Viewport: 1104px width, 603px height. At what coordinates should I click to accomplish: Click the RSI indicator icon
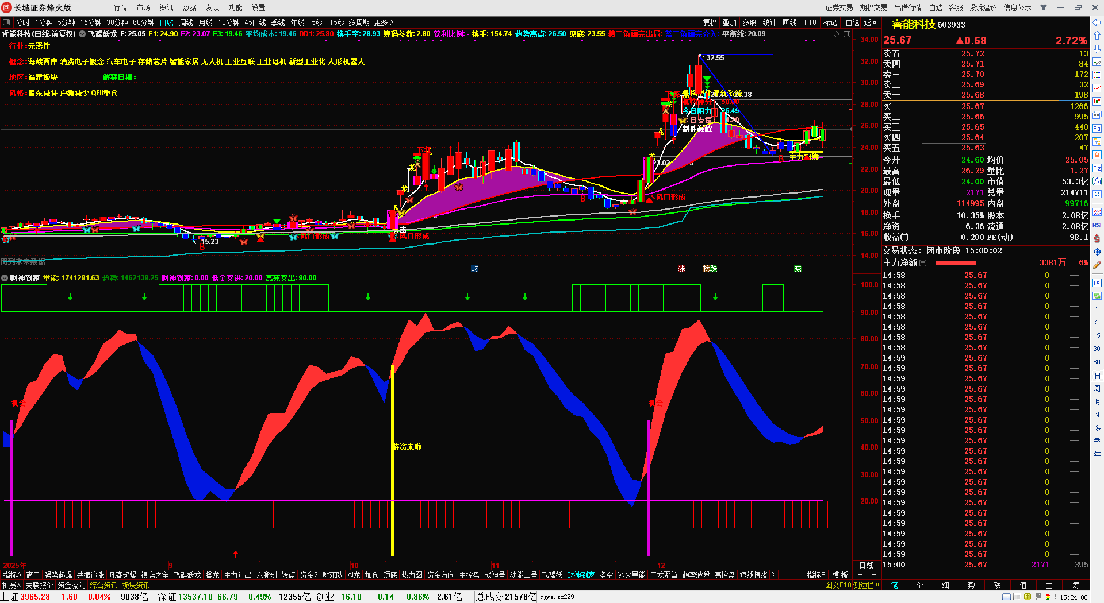click(x=1097, y=225)
